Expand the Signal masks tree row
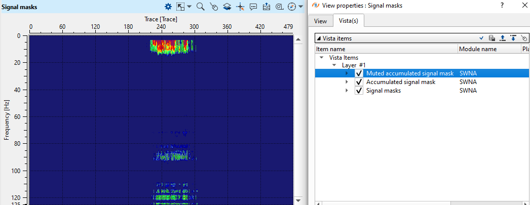This screenshot has width=530, height=205. [347, 91]
